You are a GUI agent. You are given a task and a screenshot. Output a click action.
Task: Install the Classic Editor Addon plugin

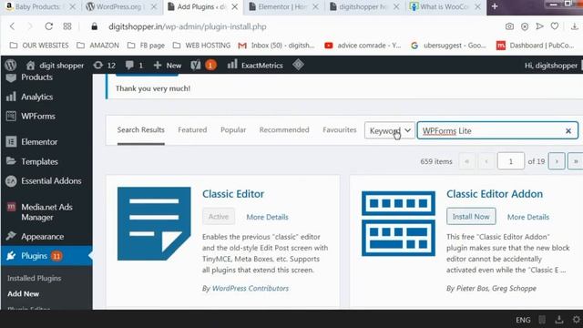click(471, 217)
